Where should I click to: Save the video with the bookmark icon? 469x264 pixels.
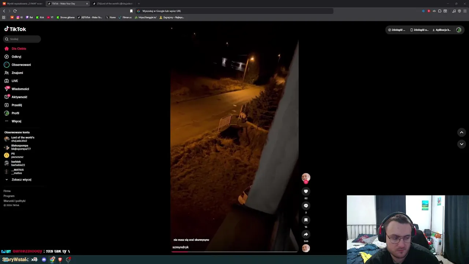[x=306, y=220]
